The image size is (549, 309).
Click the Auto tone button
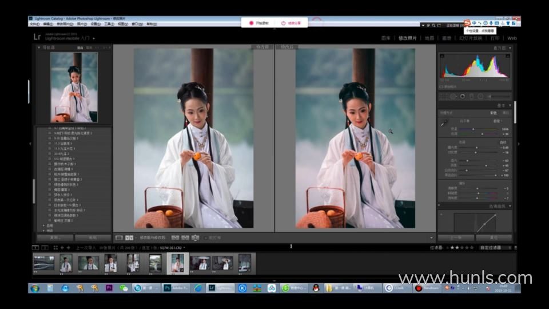503,142
